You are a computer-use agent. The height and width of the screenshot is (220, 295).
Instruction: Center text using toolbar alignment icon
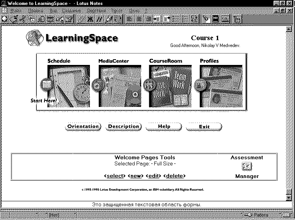point(139,19)
